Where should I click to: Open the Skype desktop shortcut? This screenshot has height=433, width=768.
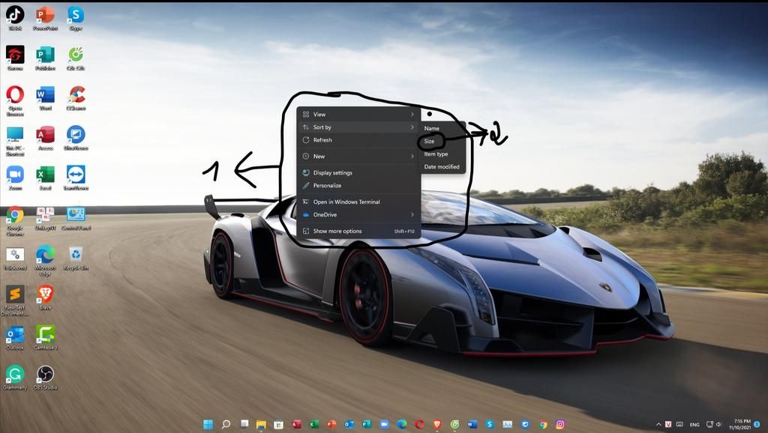[76, 18]
